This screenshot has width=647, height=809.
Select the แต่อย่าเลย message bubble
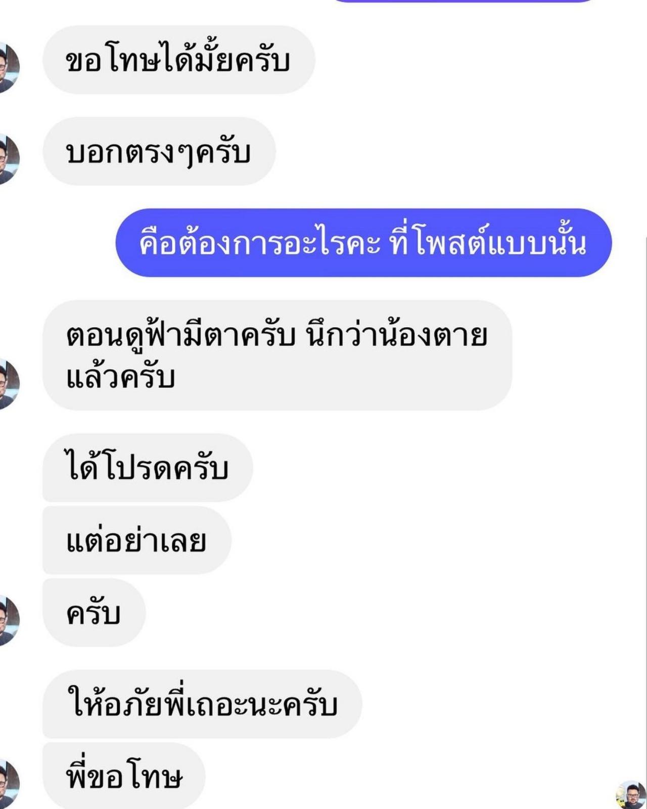137,540
